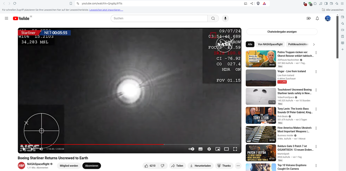This screenshot has width=346, height=171.
Task: Play the video
Action: (x=24, y=149)
